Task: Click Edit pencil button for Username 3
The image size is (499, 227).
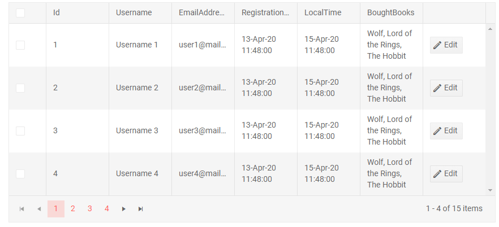Action: pyautogui.click(x=446, y=131)
